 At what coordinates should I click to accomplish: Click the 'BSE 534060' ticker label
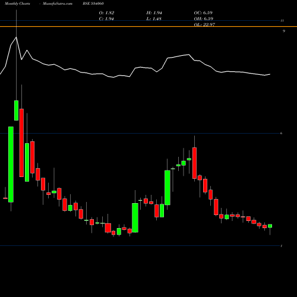point(93,4)
